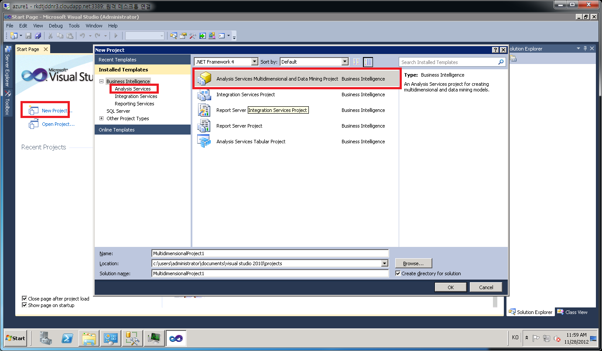
Task: Open the Location path dropdown
Action: [384, 263]
